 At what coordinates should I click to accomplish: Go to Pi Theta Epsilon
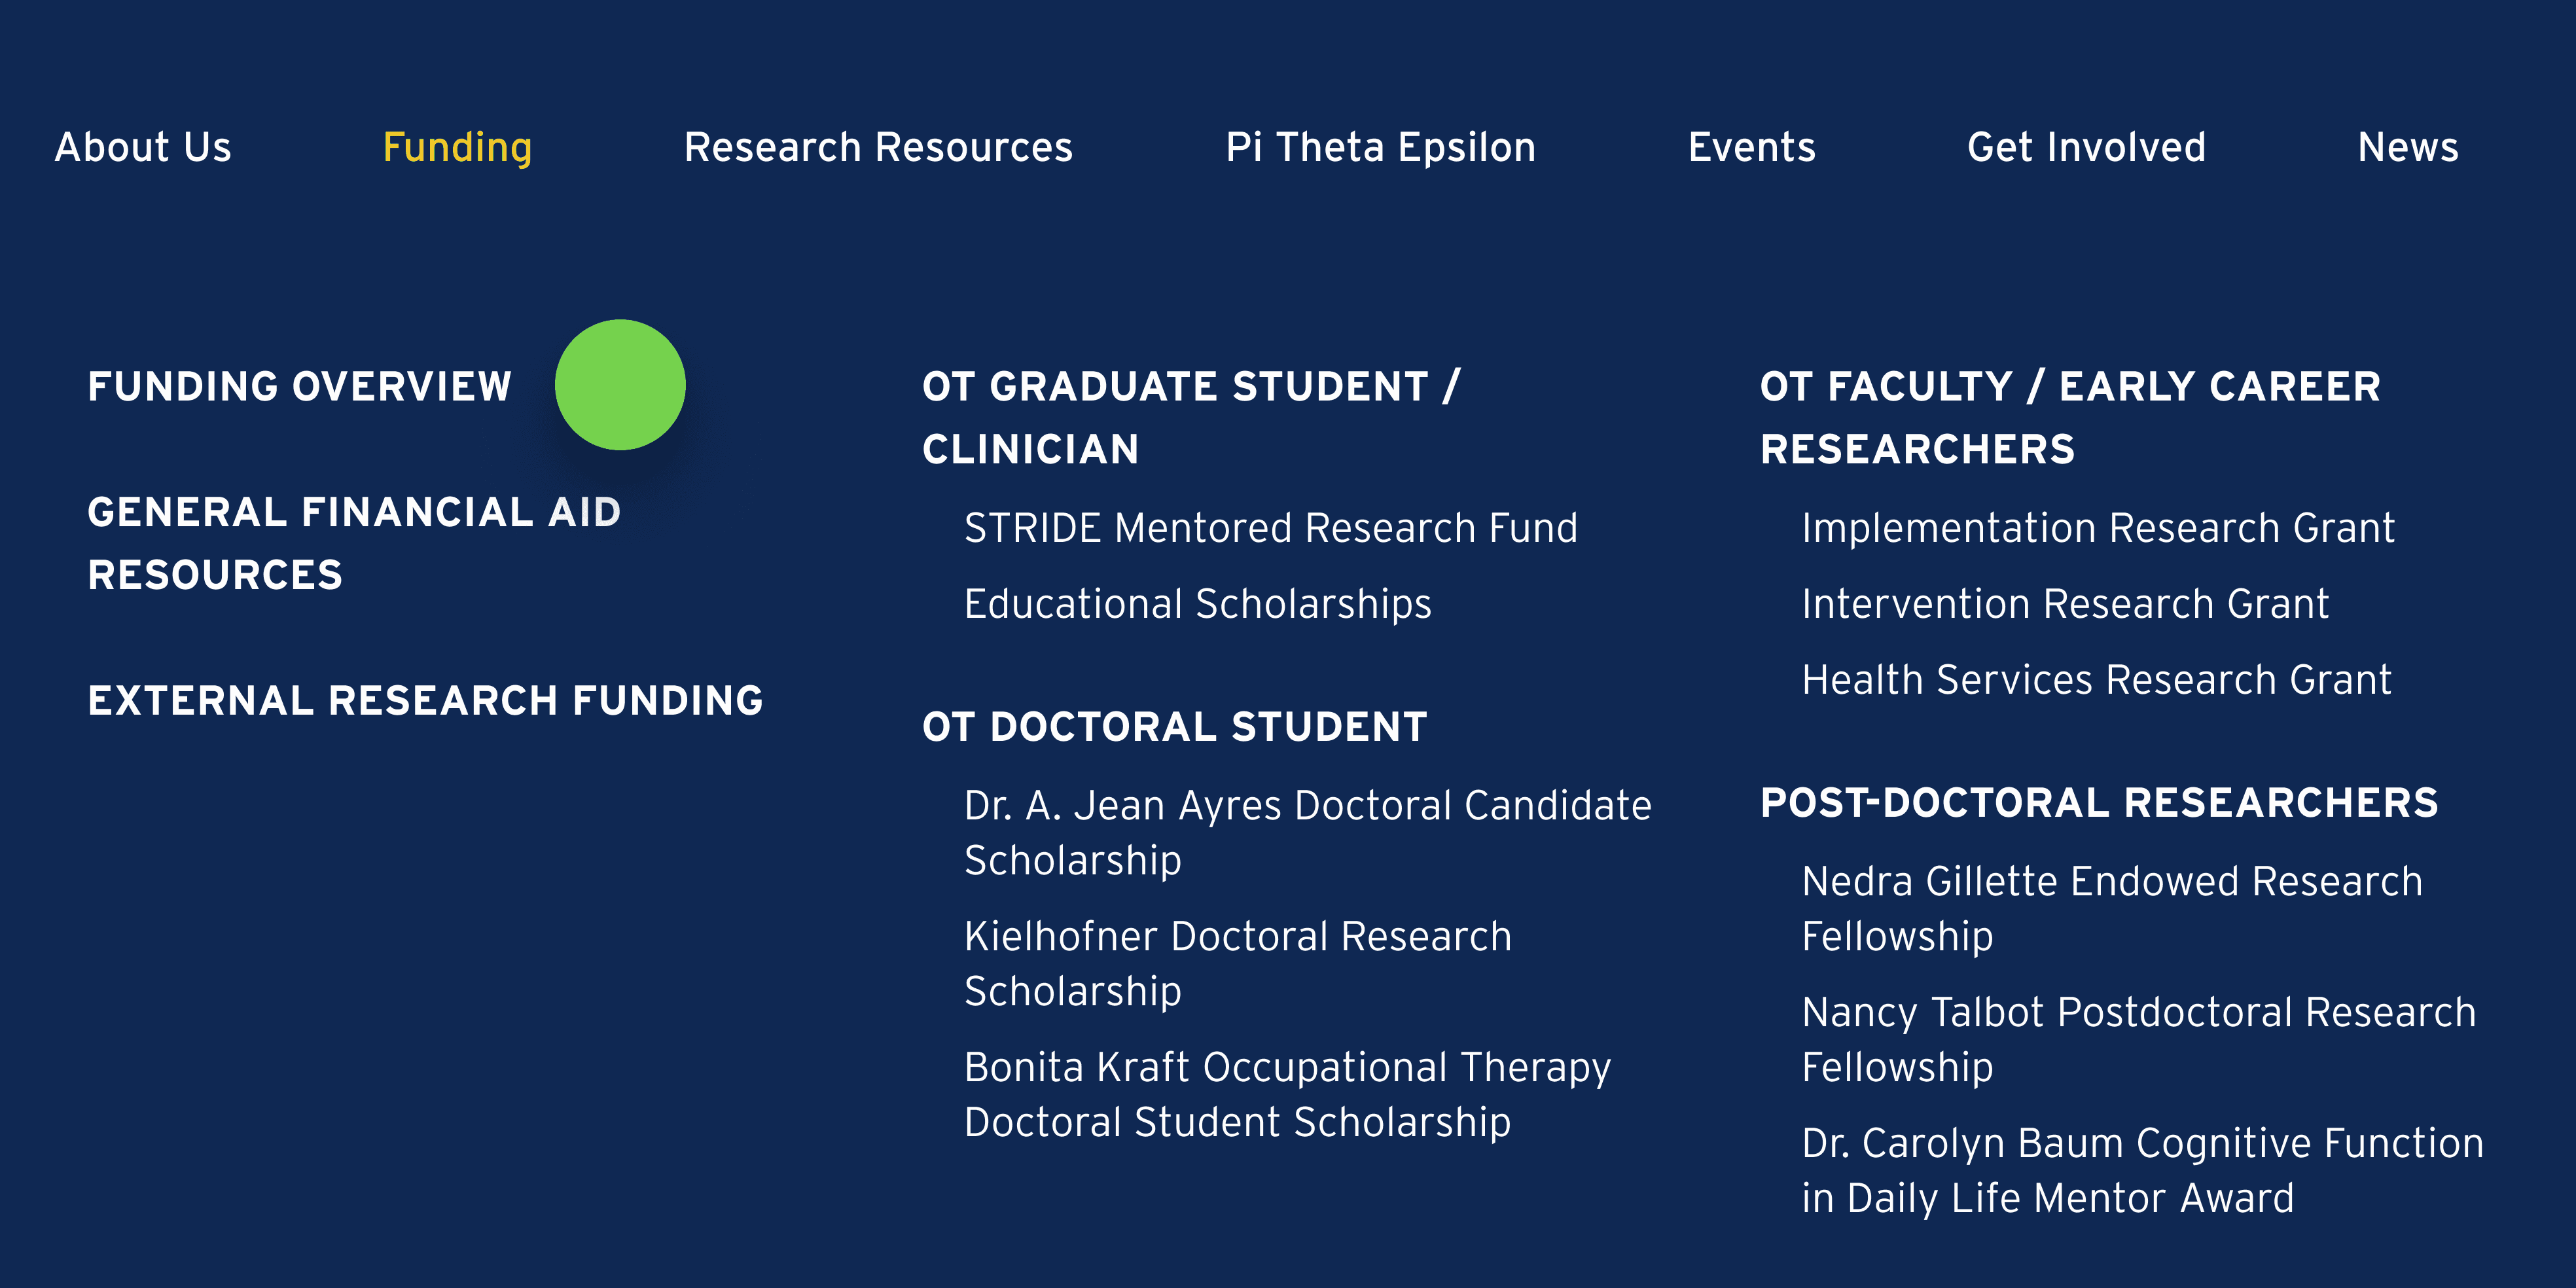1380,147
